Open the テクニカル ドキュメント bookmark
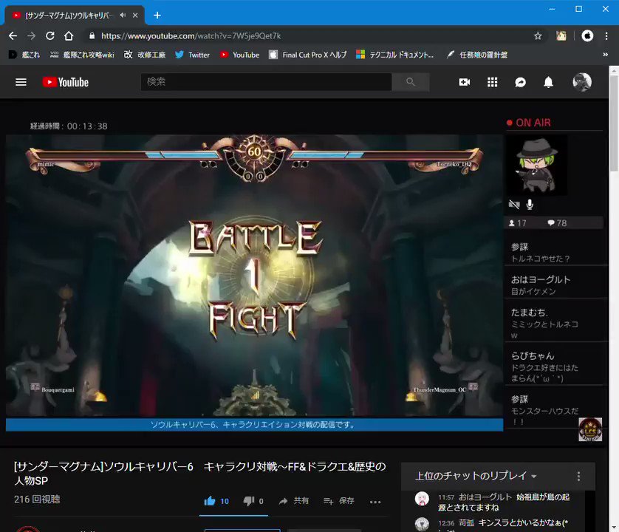 tap(394, 55)
